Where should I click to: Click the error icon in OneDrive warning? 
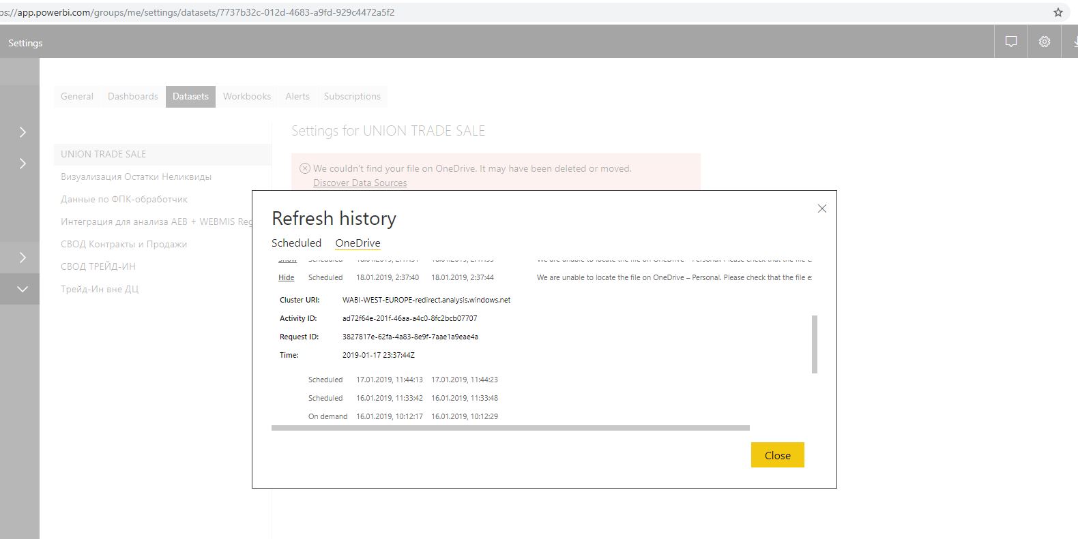305,168
